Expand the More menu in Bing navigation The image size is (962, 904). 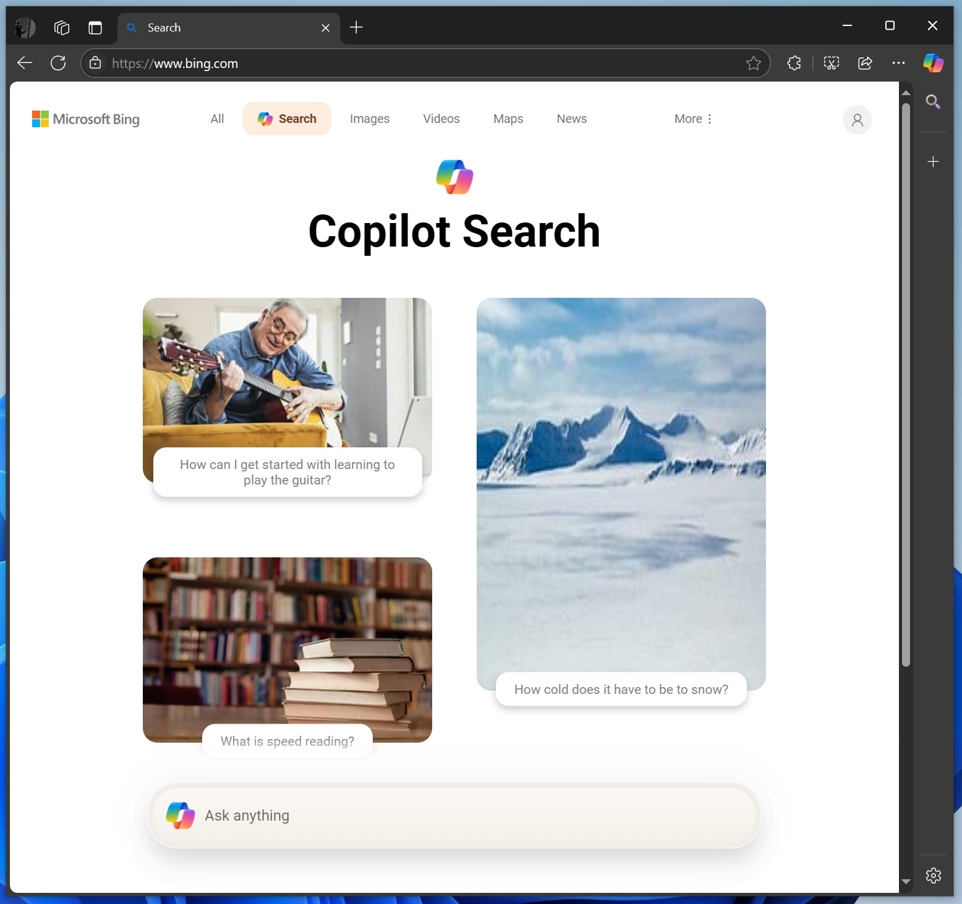pyautogui.click(x=693, y=119)
